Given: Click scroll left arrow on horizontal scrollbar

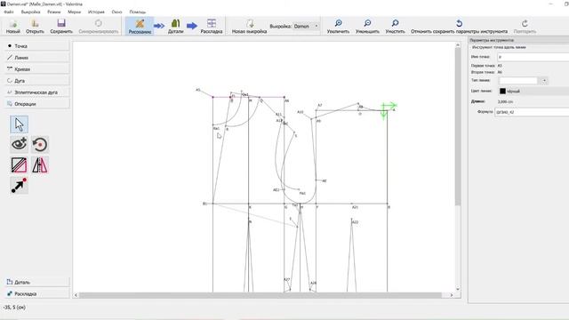Looking at the screenshot, I should pos(76,295).
